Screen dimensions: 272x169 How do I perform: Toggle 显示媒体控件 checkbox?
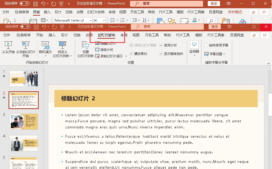click(161, 54)
